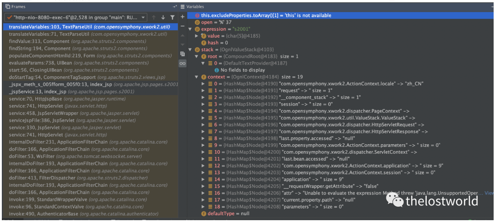The width and height of the screenshot is (495, 222).
Task: Select frame start:56, ClosingUIBean
Action: click(x=91, y=70)
